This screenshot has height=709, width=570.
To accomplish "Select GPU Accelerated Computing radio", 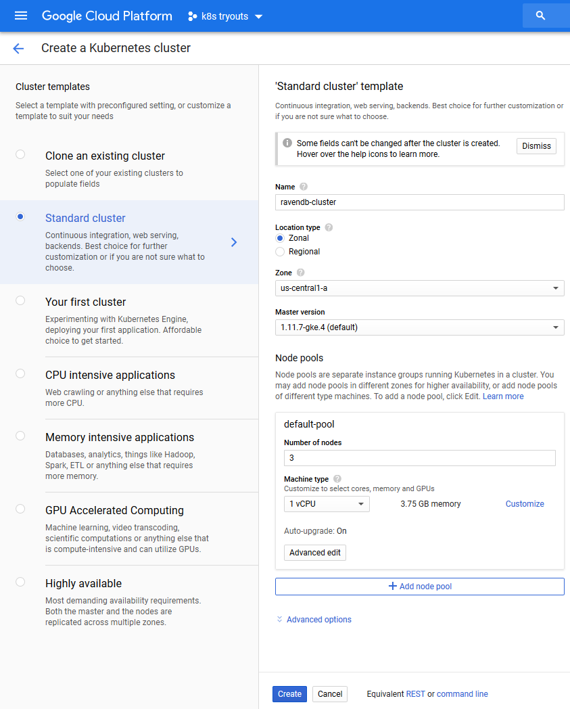I will pos(20,509).
